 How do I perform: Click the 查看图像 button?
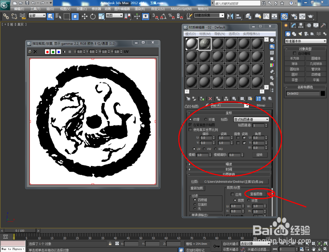256,194
